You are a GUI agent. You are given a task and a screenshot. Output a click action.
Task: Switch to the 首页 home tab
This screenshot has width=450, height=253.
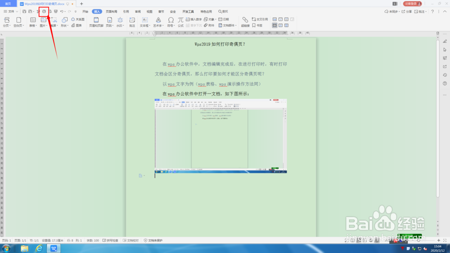click(x=8, y=4)
